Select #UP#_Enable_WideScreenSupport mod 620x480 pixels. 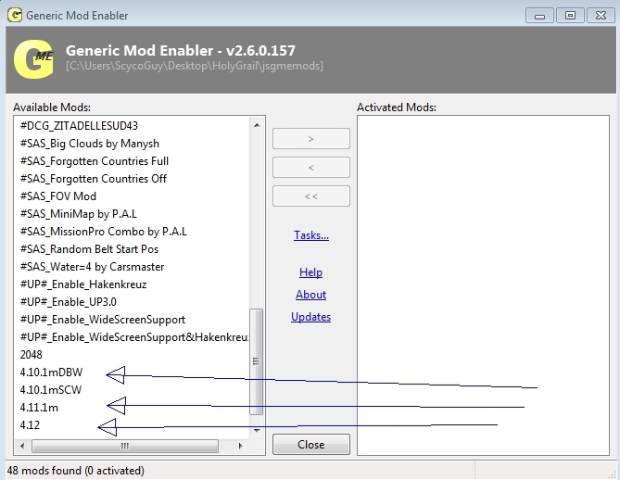(103, 320)
